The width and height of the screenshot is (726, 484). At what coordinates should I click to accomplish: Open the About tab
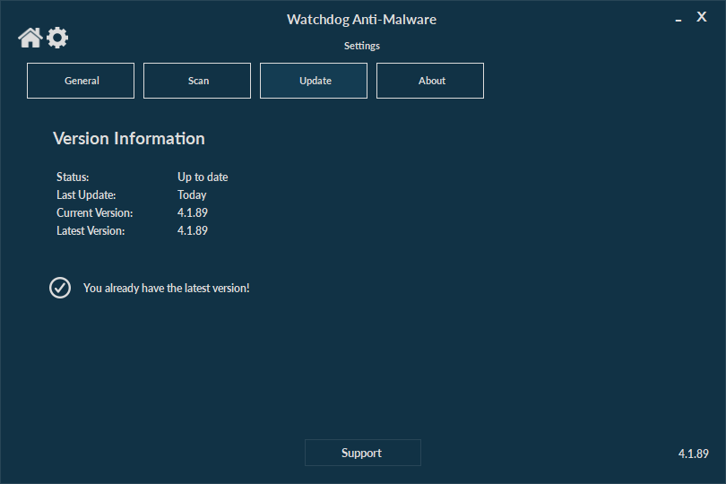(x=430, y=81)
